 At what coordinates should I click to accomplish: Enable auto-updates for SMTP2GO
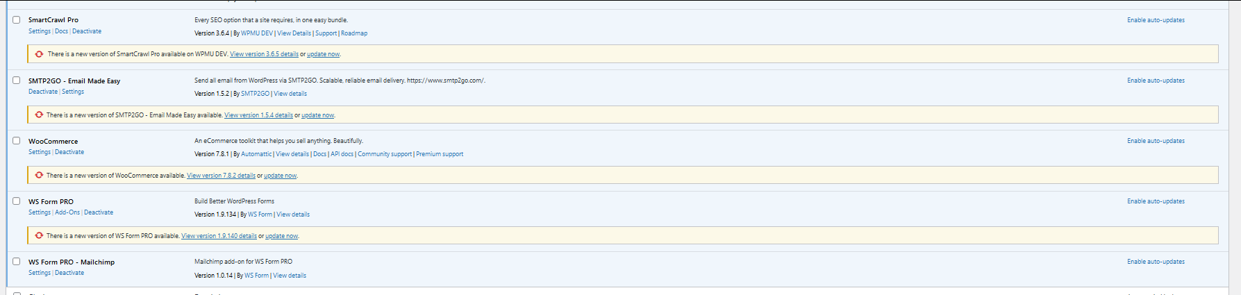pyautogui.click(x=1156, y=81)
